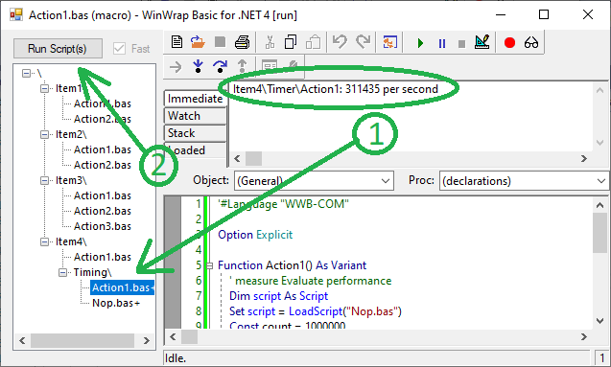Select highlighted Action1.bas under Timing
This screenshot has height=367, width=611.
click(123, 287)
